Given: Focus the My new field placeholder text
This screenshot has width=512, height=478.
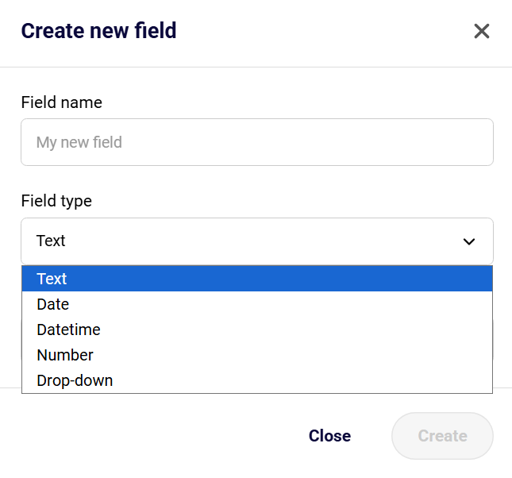Looking at the screenshot, I should click(79, 143).
